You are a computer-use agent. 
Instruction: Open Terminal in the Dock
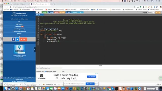[x=116, y=88]
